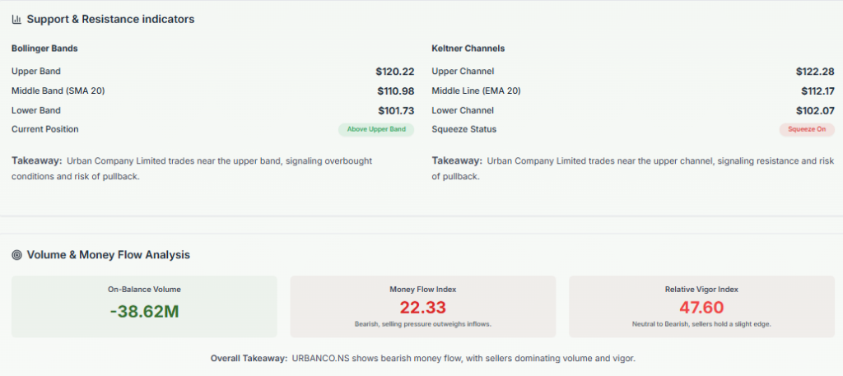Click the Keltner Channels heading
Screen dimensions: 843x376
click(468, 49)
